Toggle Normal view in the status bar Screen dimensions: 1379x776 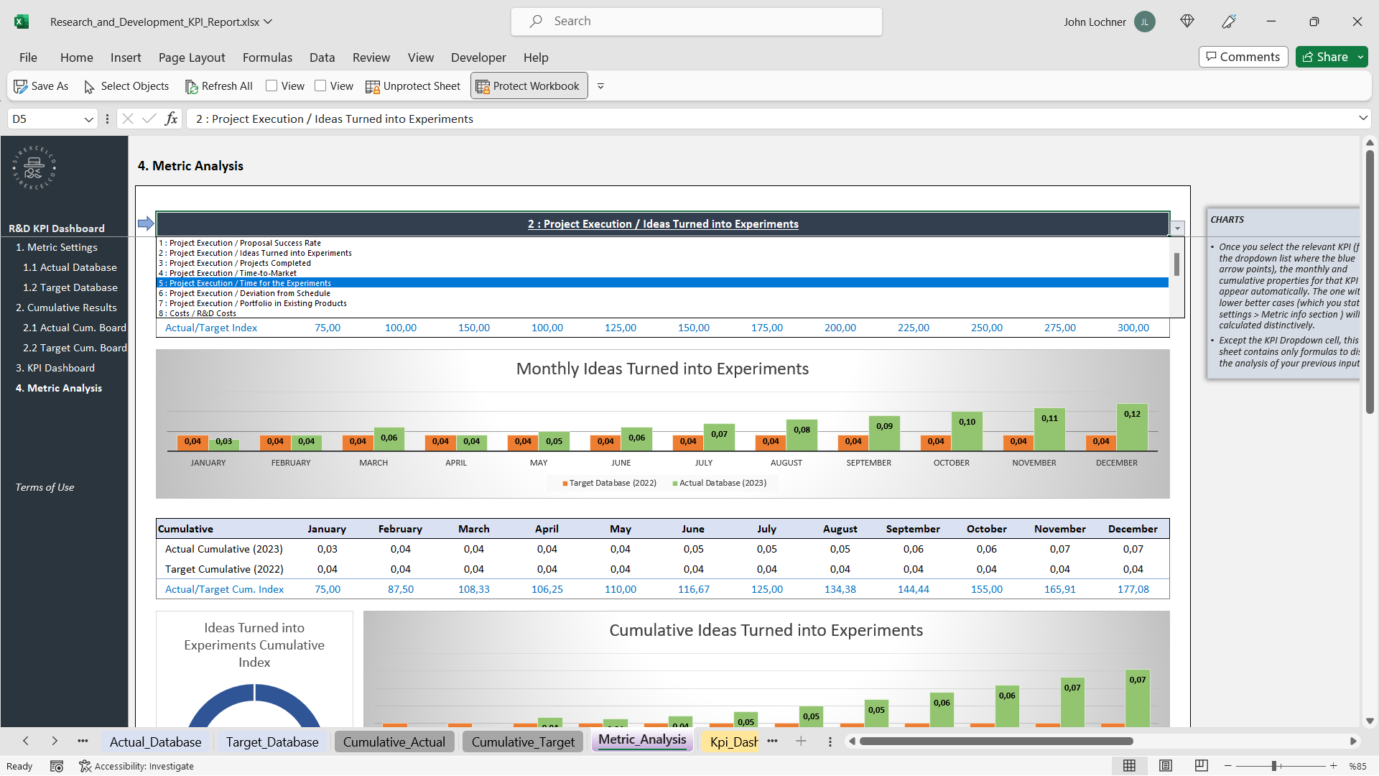[1130, 766]
